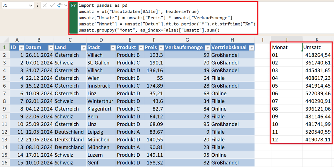This screenshot has height=167, width=334.
Task: Open the Verkaufsmenge filter dropdown
Action: (207, 48)
